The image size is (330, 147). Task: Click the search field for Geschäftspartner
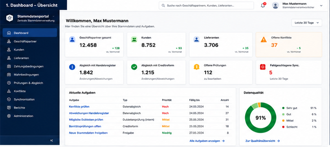(x=206, y=5)
